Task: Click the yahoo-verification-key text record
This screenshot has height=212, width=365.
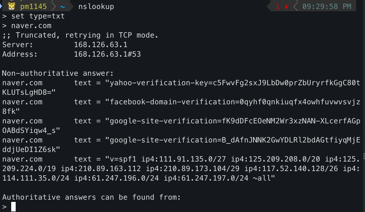Action: 232,83
